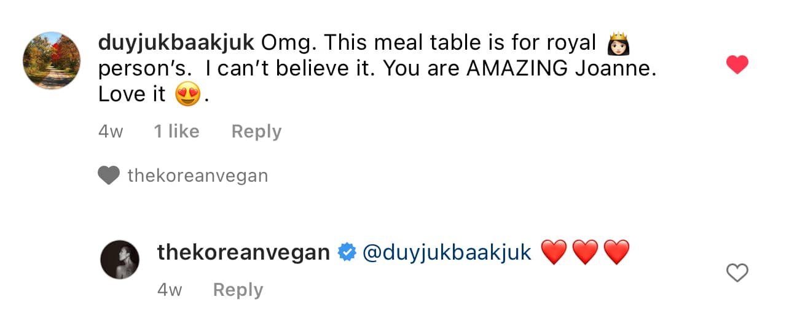This screenshot has height=318, width=789.
Task: Click the last red heart emoji in reply
Action: tap(616, 252)
